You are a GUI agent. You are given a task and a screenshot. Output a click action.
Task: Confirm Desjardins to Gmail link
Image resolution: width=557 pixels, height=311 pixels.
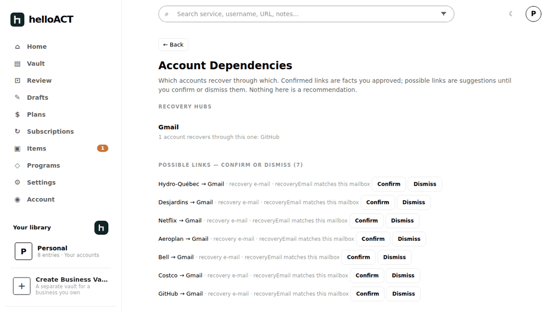pos(377,202)
